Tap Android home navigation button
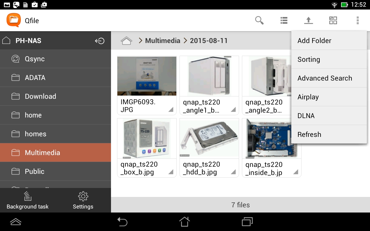Image resolution: width=370 pixels, height=231 pixels. pyautogui.click(x=185, y=222)
